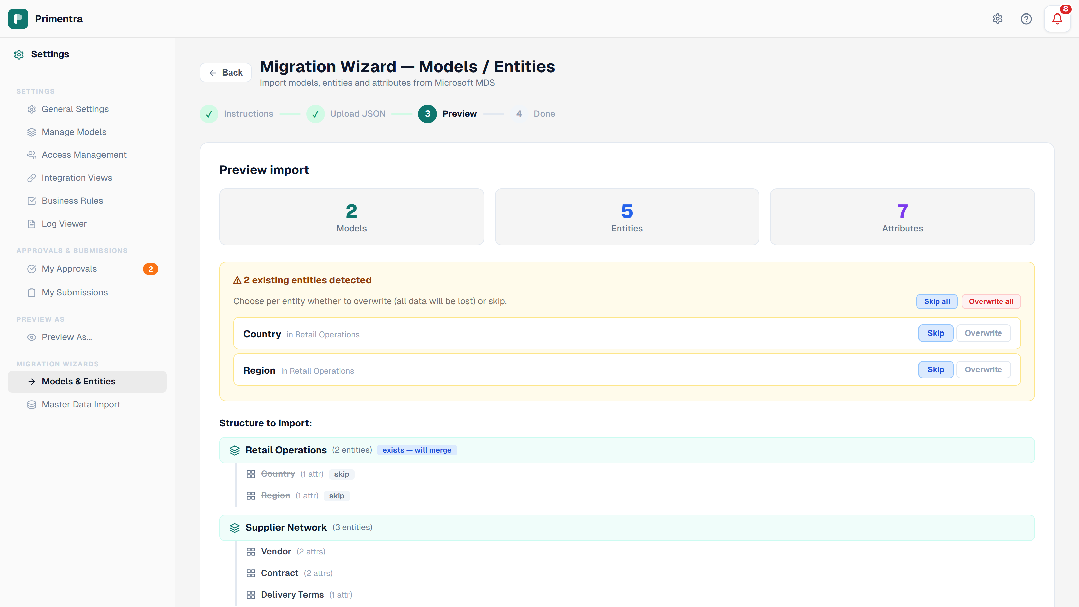Click the Delivery Terms entity name
Screen dimensions: 1079x607
[292, 595]
